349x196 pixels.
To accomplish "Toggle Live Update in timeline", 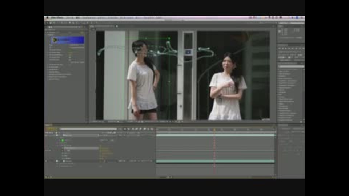I will (x=125, y=128).
